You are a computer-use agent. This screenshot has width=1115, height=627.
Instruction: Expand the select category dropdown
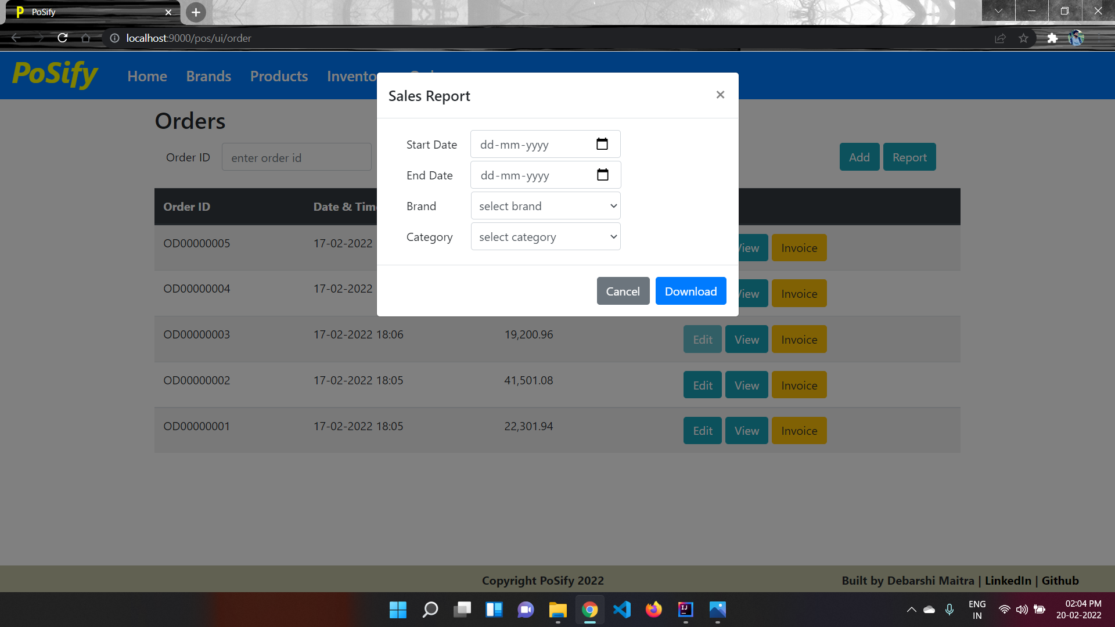click(545, 237)
